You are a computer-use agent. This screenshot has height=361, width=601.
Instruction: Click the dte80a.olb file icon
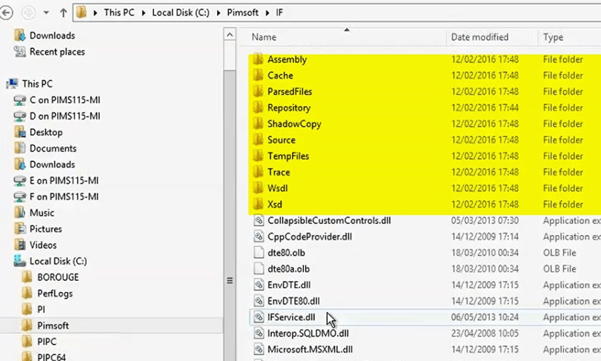pyautogui.click(x=259, y=268)
